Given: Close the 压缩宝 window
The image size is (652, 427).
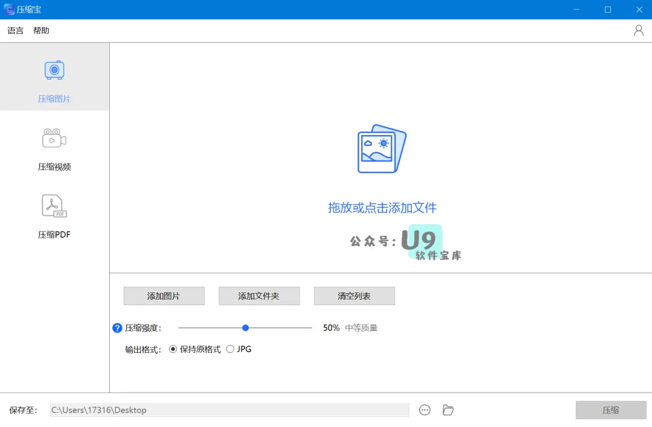Looking at the screenshot, I should [639, 10].
